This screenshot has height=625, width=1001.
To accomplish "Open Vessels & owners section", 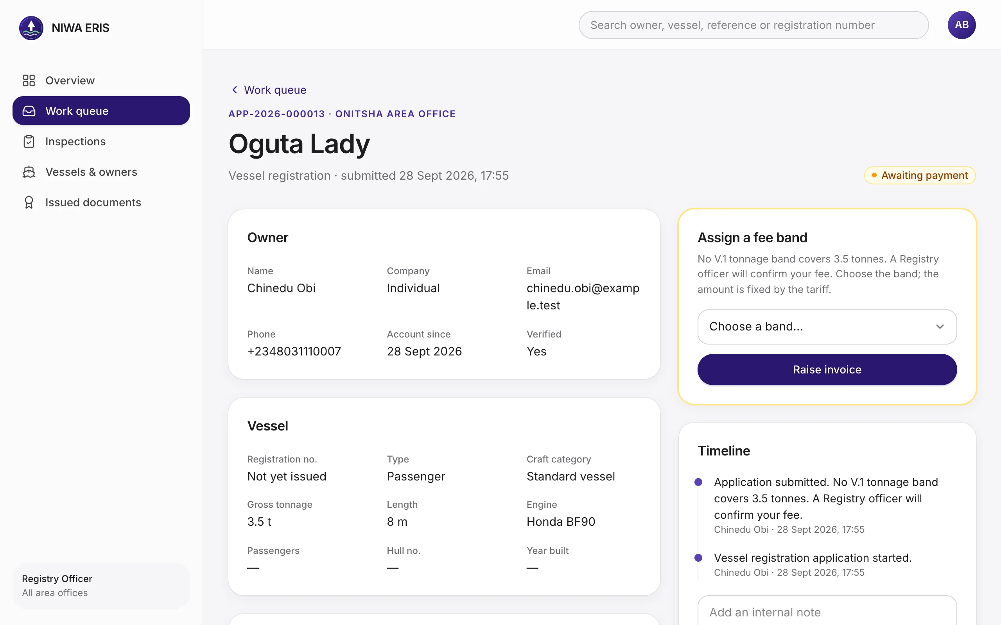I will click(x=101, y=172).
